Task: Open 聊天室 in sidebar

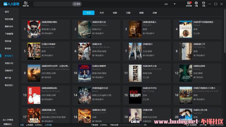Action: click(8, 78)
